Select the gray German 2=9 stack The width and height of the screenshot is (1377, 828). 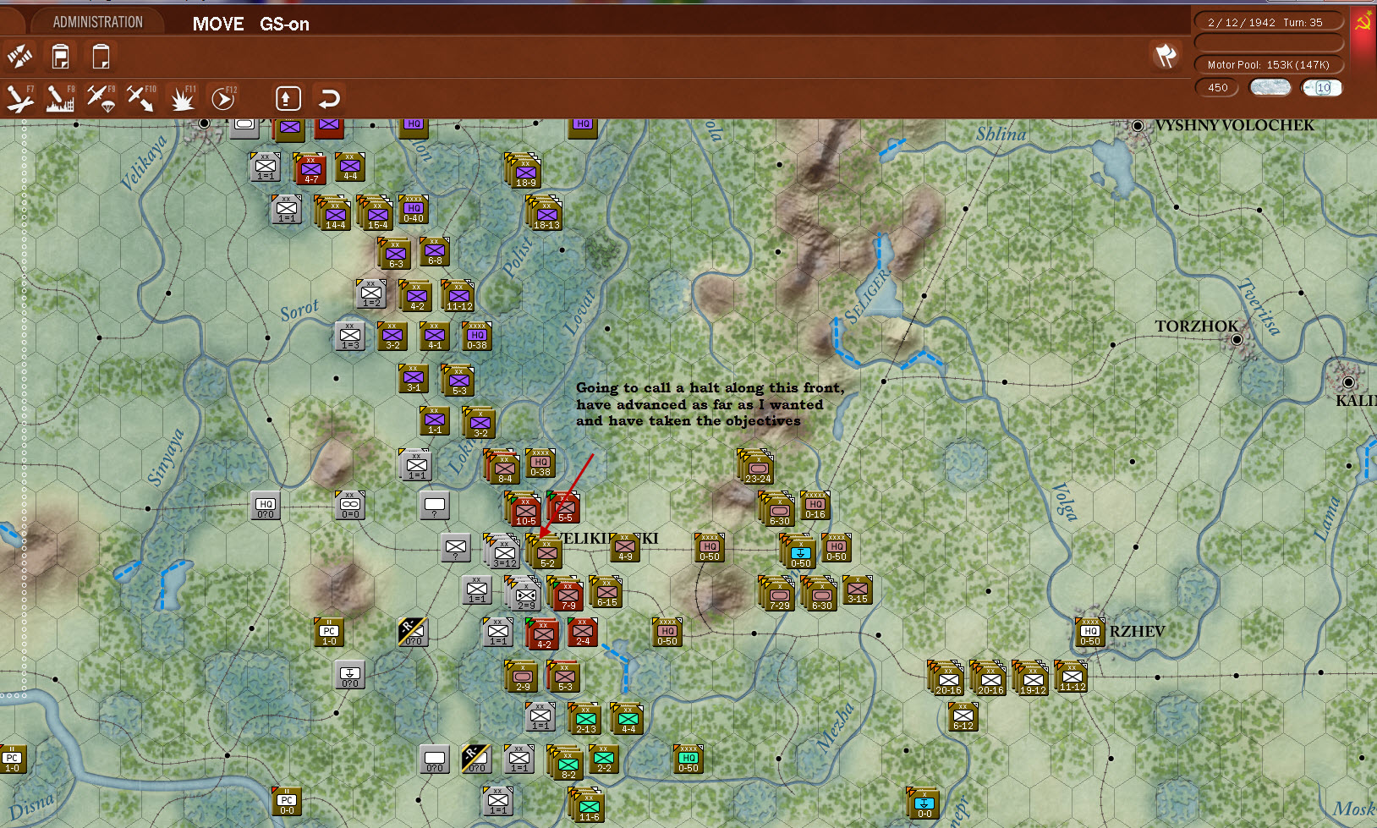click(x=524, y=593)
